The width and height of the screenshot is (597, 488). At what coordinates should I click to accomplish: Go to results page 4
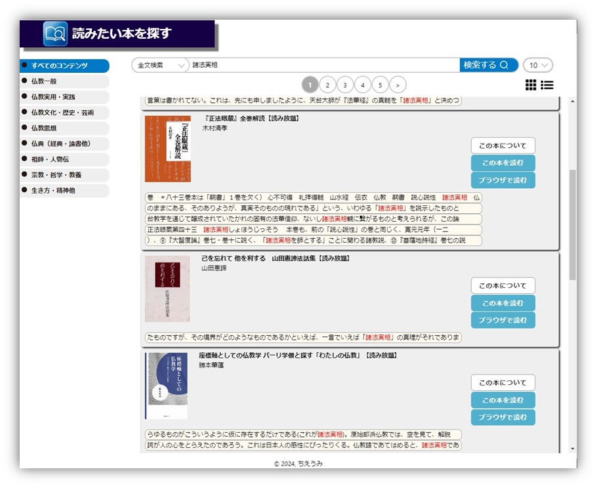pos(362,85)
